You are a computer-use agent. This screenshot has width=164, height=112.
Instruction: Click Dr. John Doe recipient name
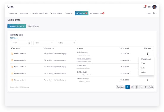pos(81,65)
